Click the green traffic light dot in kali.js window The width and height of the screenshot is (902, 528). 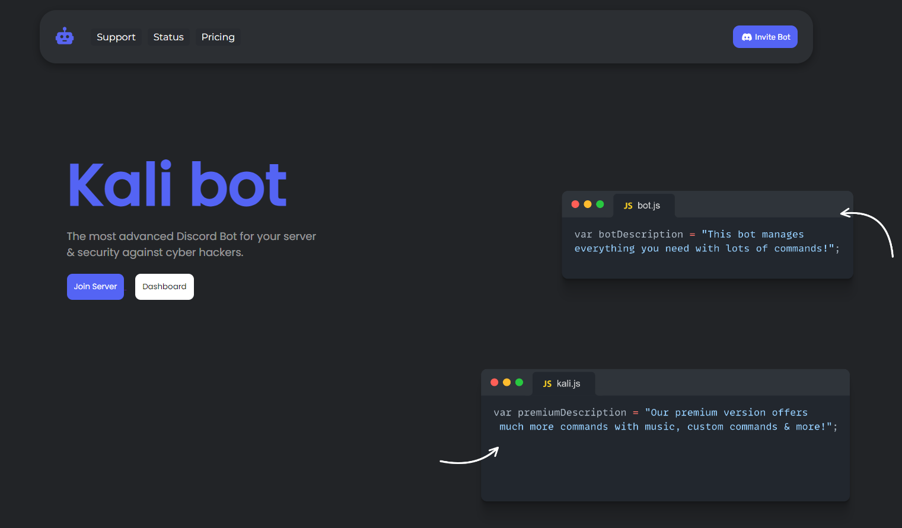(519, 382)
